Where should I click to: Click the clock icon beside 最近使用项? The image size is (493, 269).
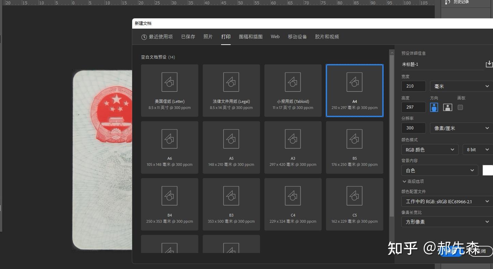point(144,37)
